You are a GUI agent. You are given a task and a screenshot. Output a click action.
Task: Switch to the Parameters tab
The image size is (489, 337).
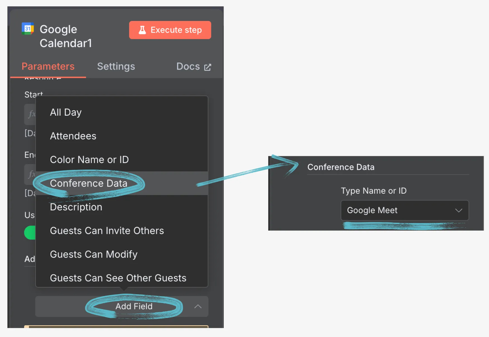tap(48, 66)
